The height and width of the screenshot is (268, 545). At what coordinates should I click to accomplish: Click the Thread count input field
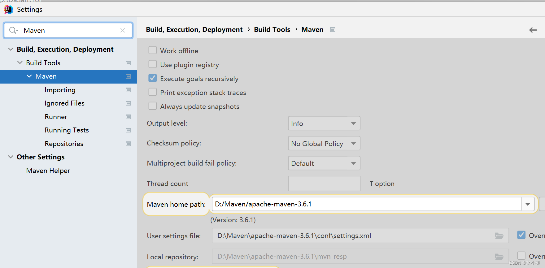324,184
